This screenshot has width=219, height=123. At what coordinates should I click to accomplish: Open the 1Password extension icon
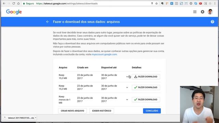pos(191,3)
